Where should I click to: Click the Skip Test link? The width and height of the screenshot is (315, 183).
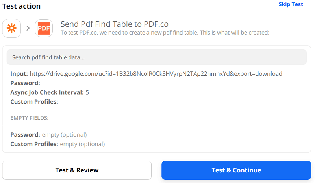[291, 4]
